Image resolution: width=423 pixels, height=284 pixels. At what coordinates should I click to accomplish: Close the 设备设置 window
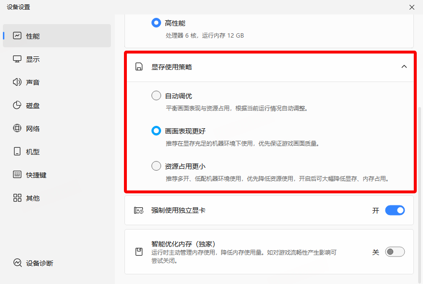pyautogui.click(x=411, y=7)
